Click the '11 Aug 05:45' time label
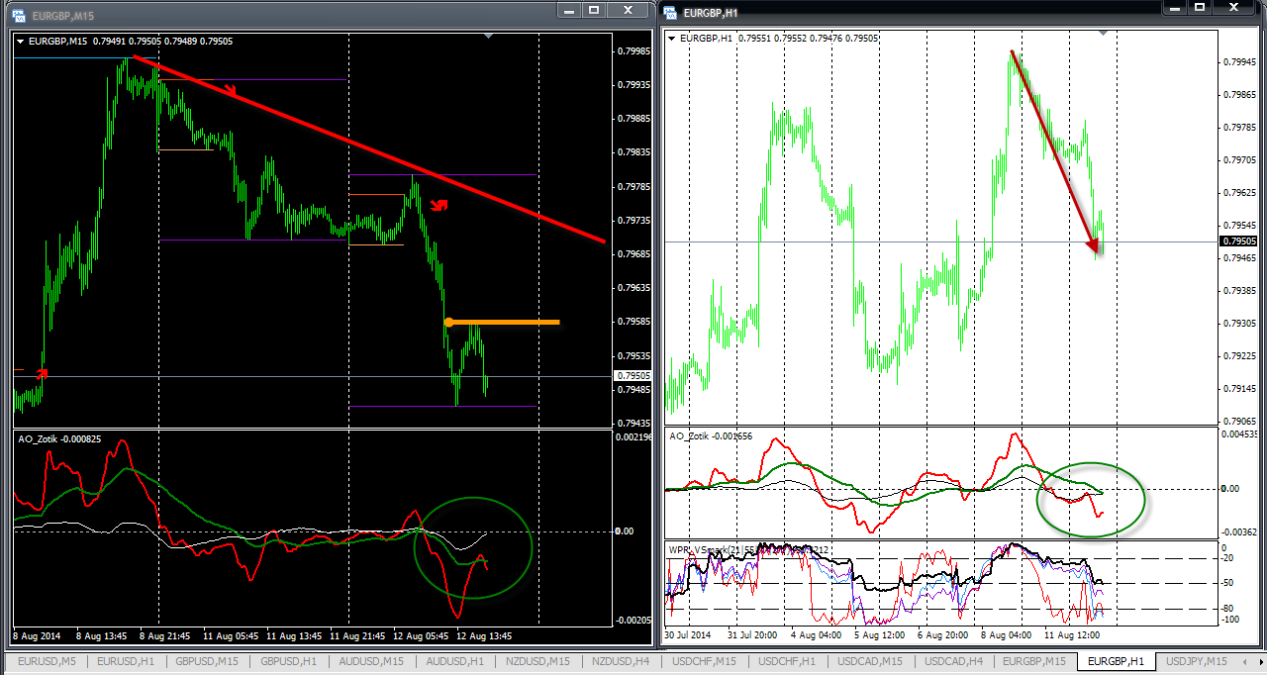This screenshot has height=675, width=1267. point(232,634)
